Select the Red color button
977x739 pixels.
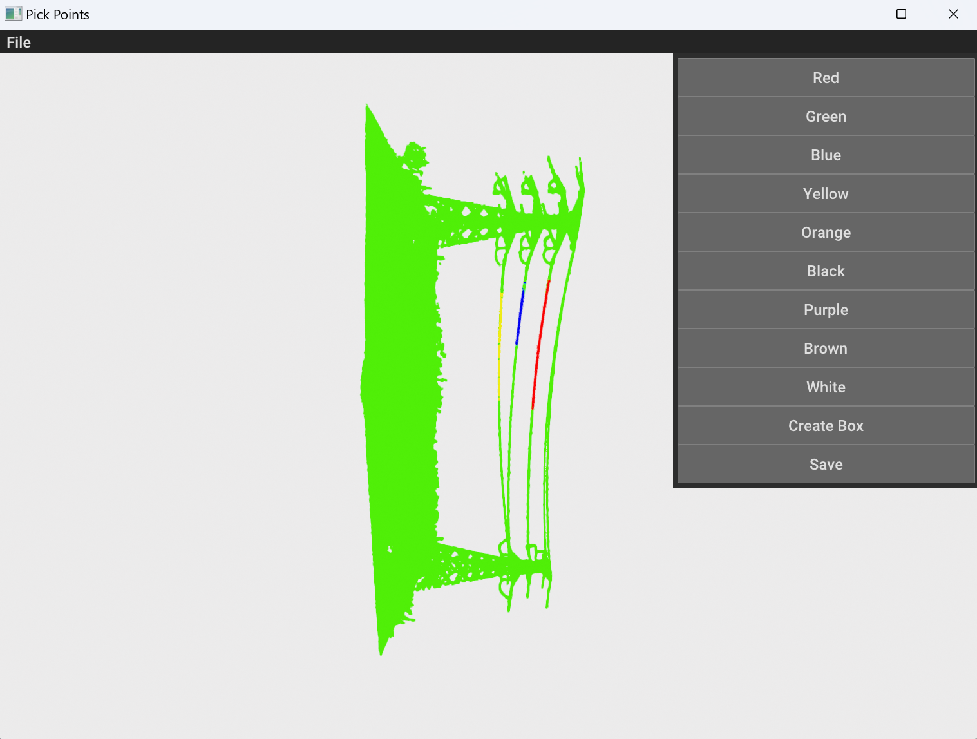[826, 78]
